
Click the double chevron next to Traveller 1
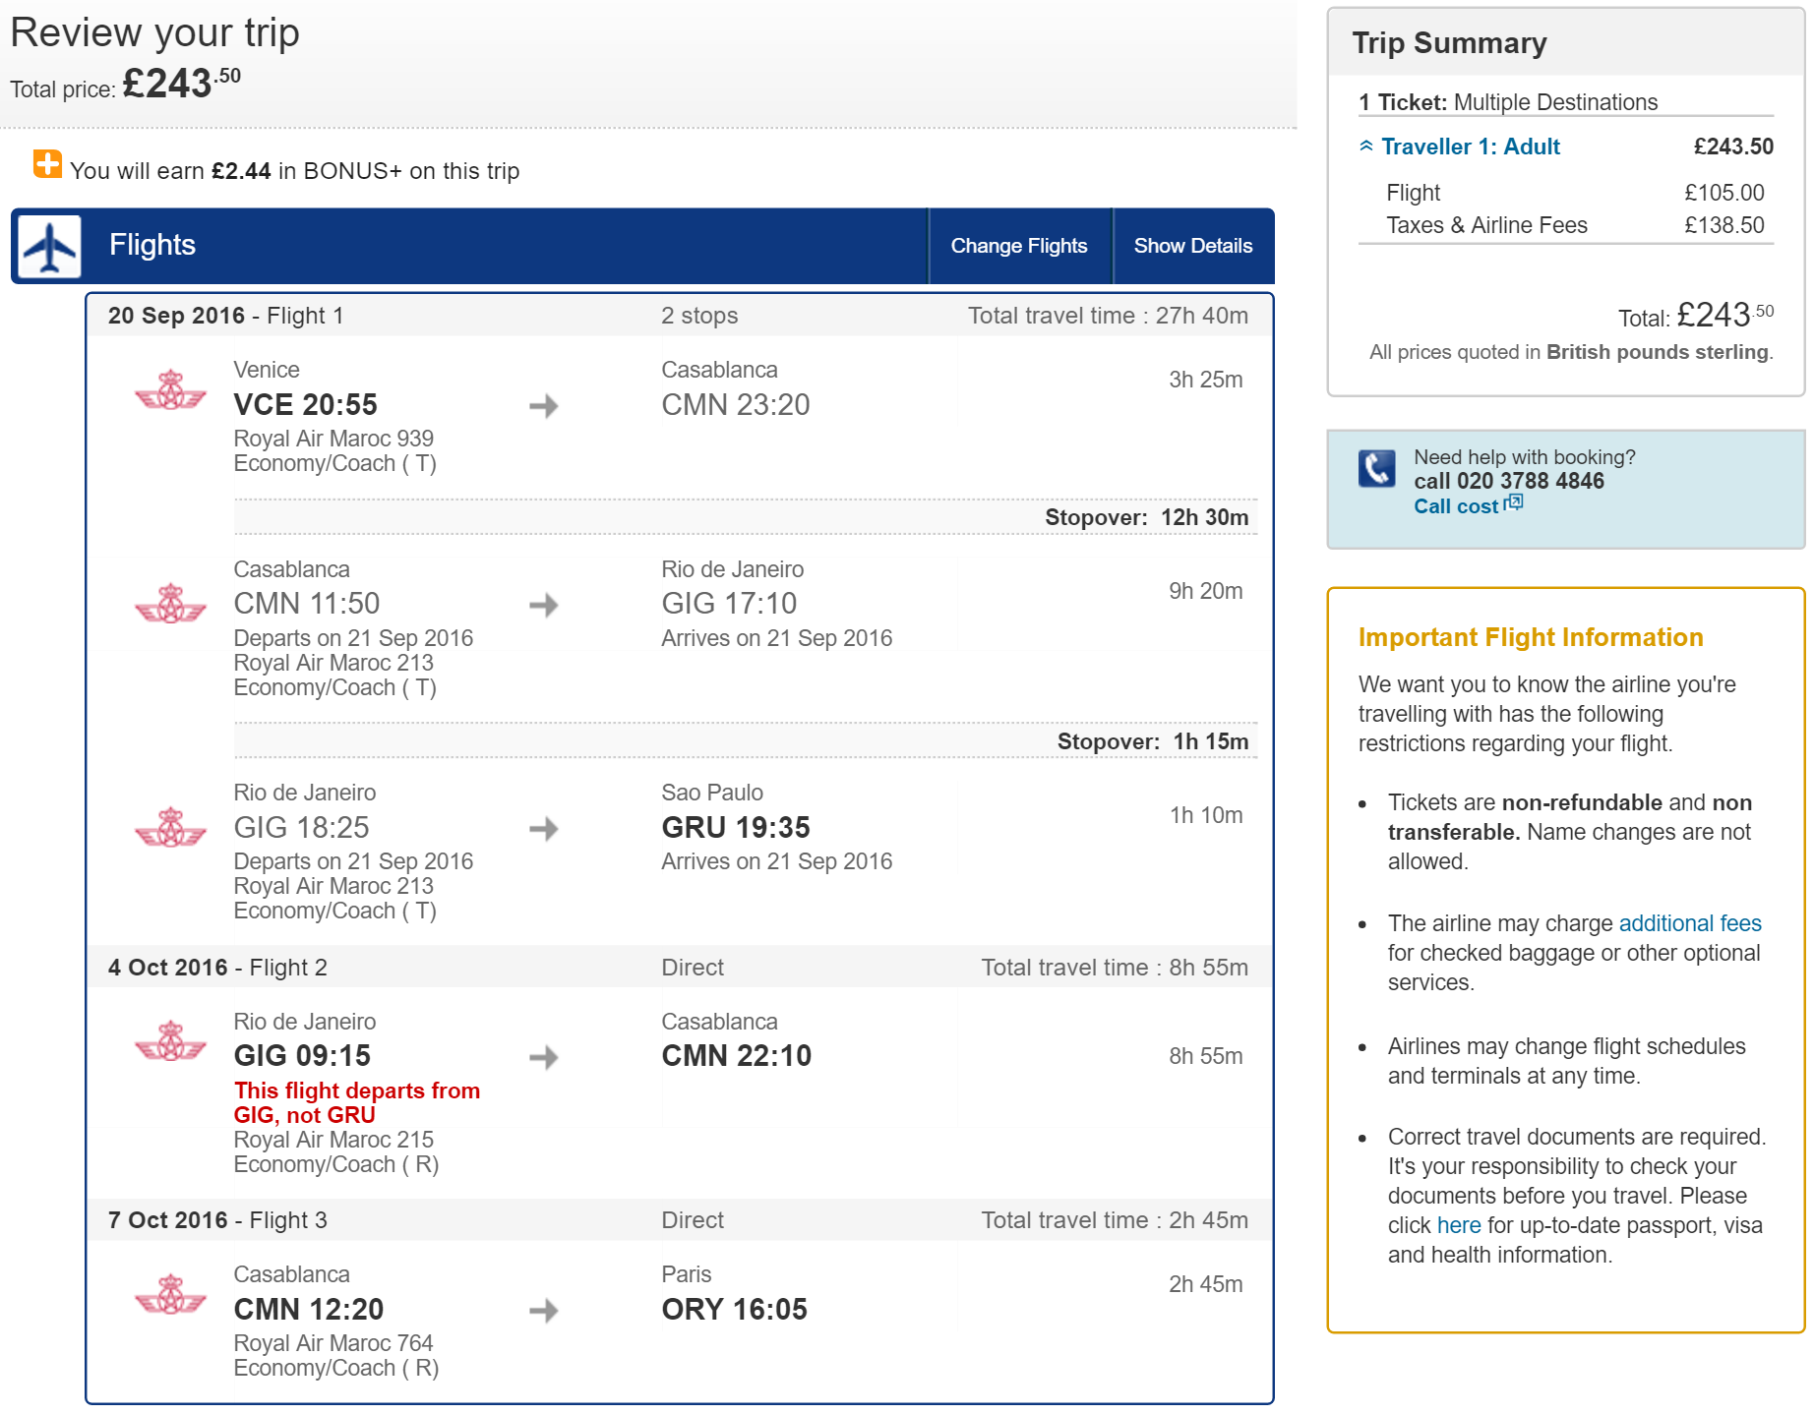pyautogui.click(x=1366, y=146)
